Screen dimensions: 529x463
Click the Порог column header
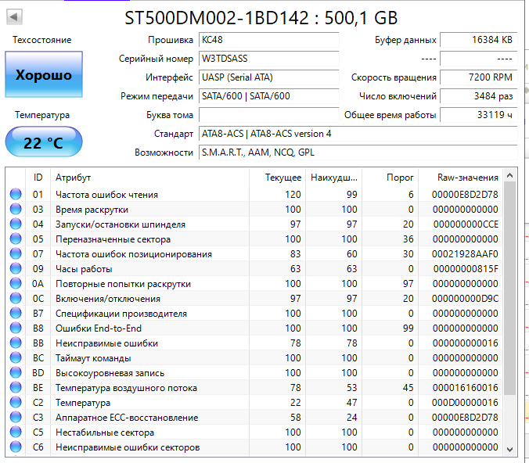(390, 178)
